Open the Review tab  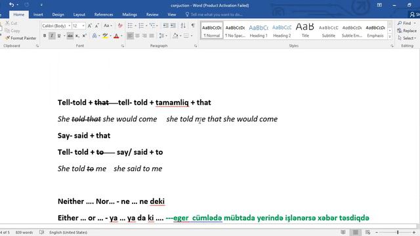click(152, 14)
